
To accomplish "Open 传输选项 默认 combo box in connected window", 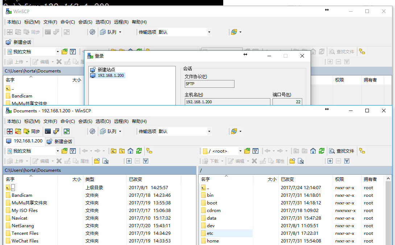I will (x=184, y=131).
